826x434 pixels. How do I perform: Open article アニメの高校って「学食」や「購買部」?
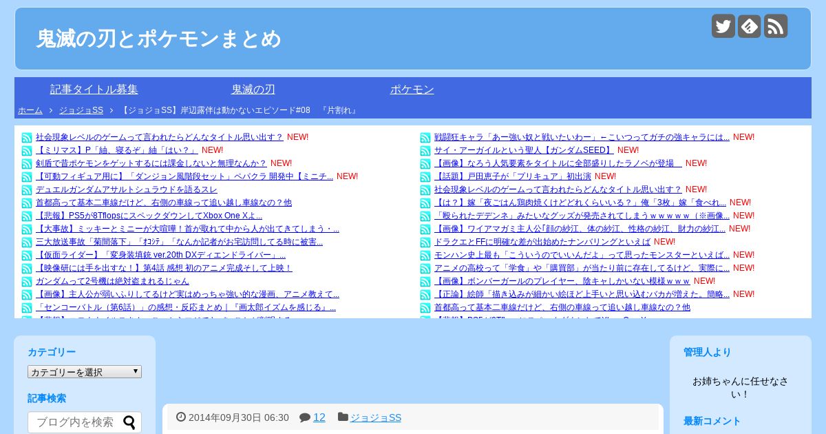(582, 268)
